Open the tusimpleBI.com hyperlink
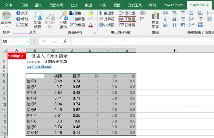This screenshot has height=138, width=214. (x=39, y=67)
